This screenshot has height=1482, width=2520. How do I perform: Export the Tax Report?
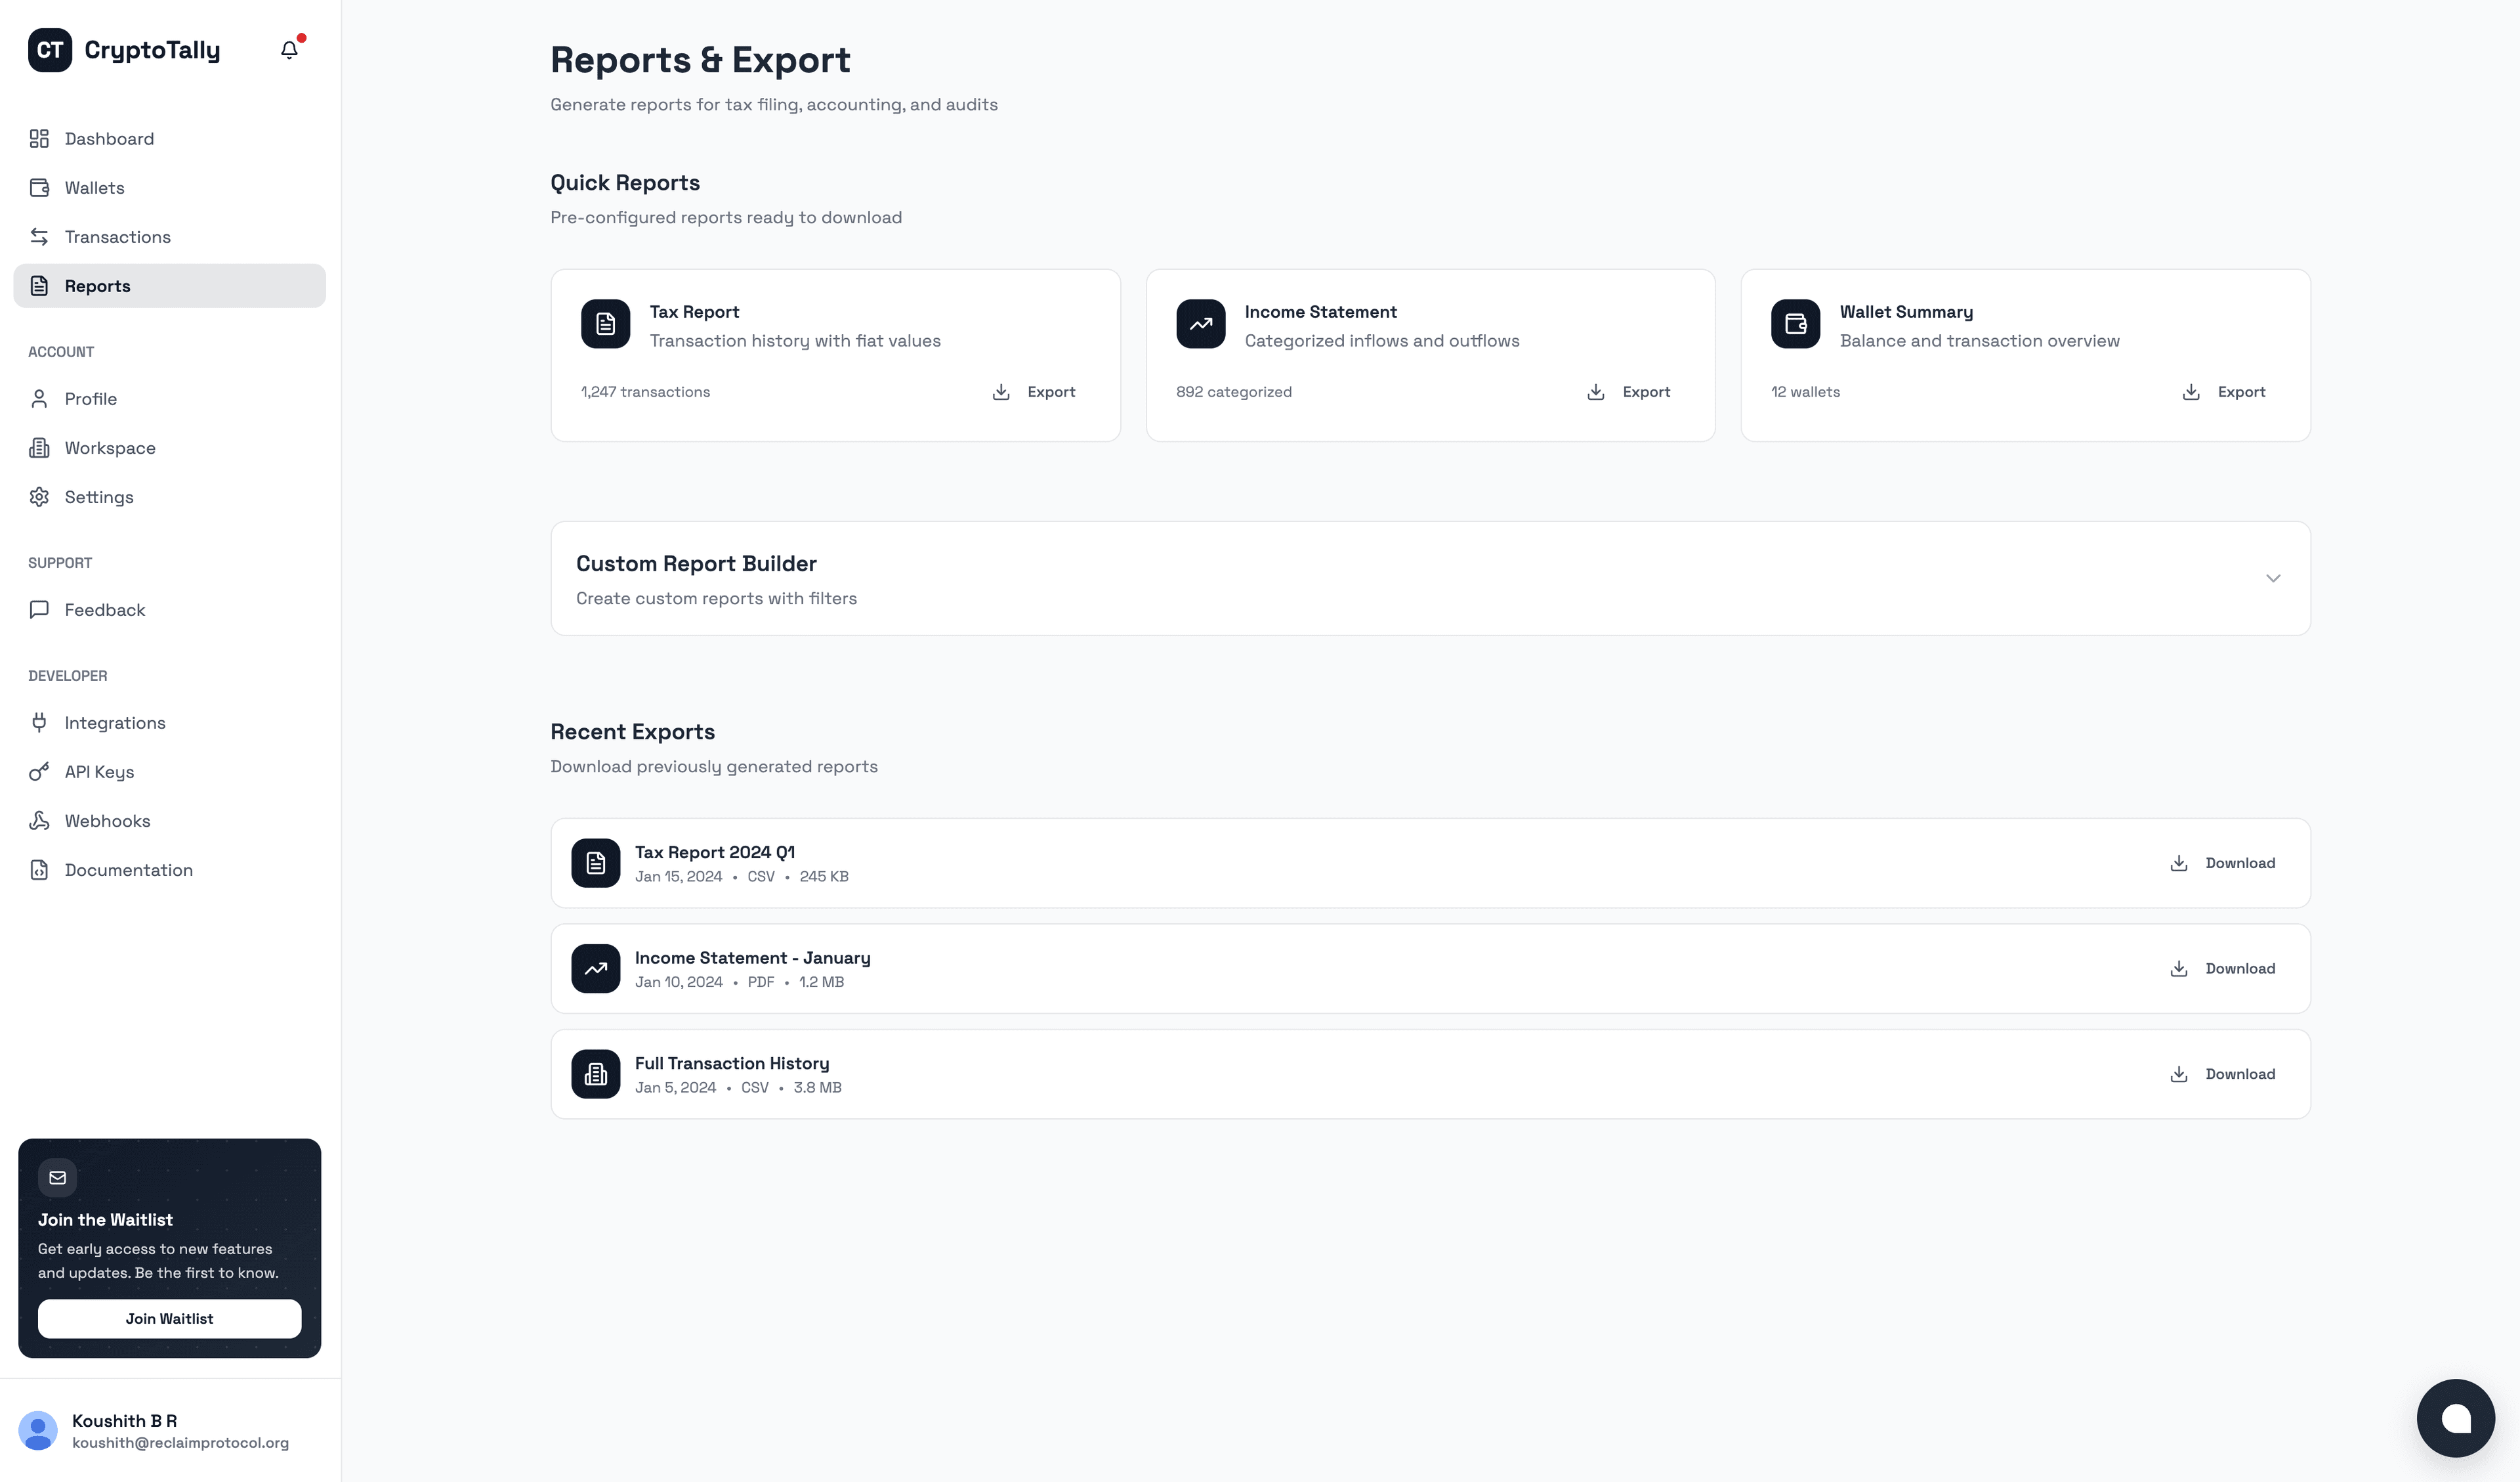click(x=1034, y=391)
